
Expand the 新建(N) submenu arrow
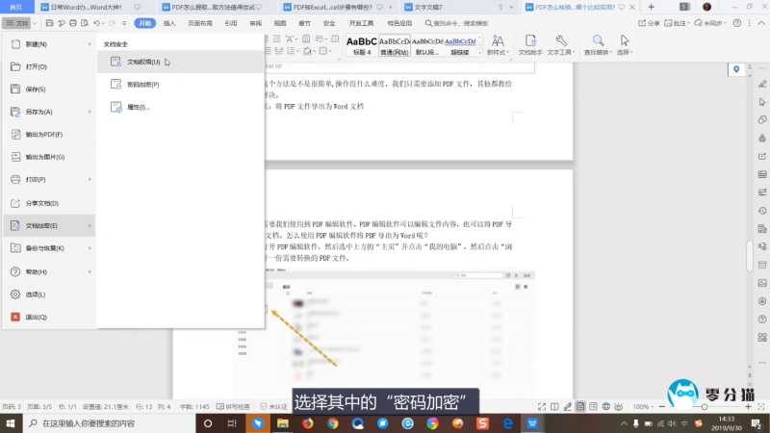(x=90, y=44)
